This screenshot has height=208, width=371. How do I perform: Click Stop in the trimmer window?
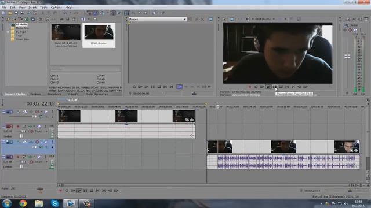(159, 87)
